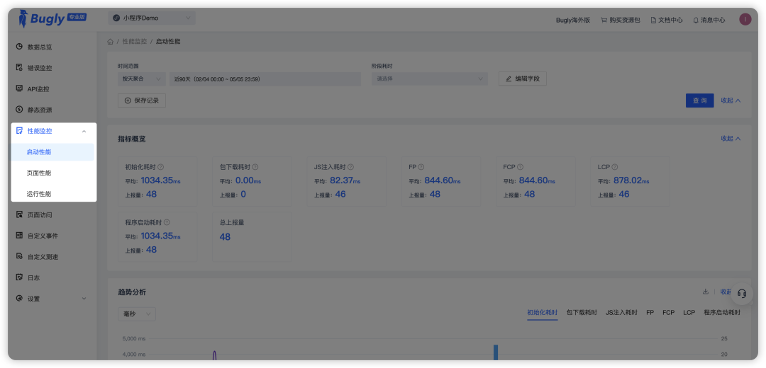Switch to LCP trend tab

click(x=689, y=312)
